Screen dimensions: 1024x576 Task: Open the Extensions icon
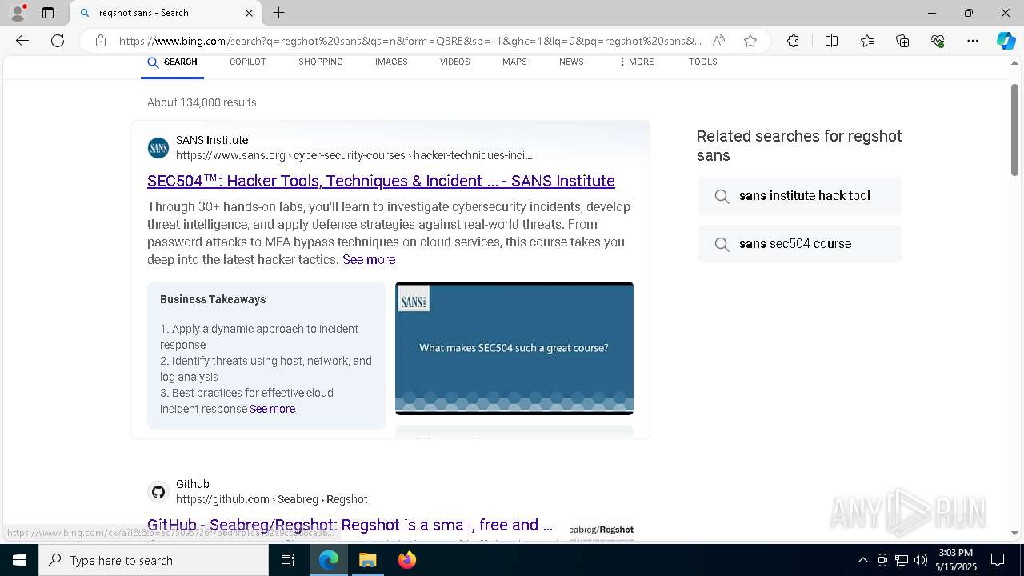click(x=793, y=41)
